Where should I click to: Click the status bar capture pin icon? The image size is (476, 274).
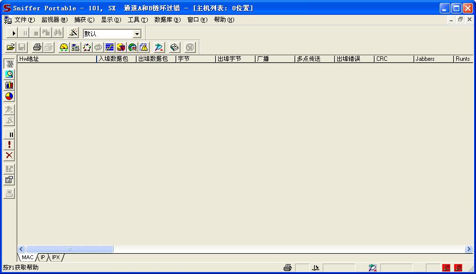[373, 268]
